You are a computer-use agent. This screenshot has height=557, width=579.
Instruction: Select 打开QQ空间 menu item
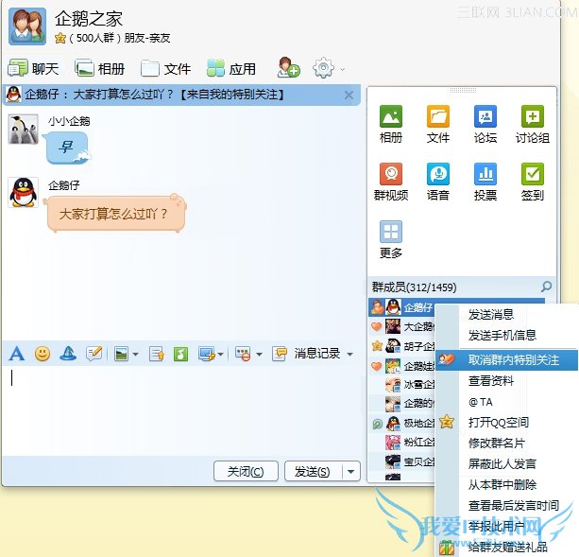(507, 422)
